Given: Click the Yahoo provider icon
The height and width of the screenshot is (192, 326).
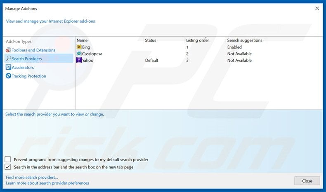Looking at the screenshot, I should (79, 60).
